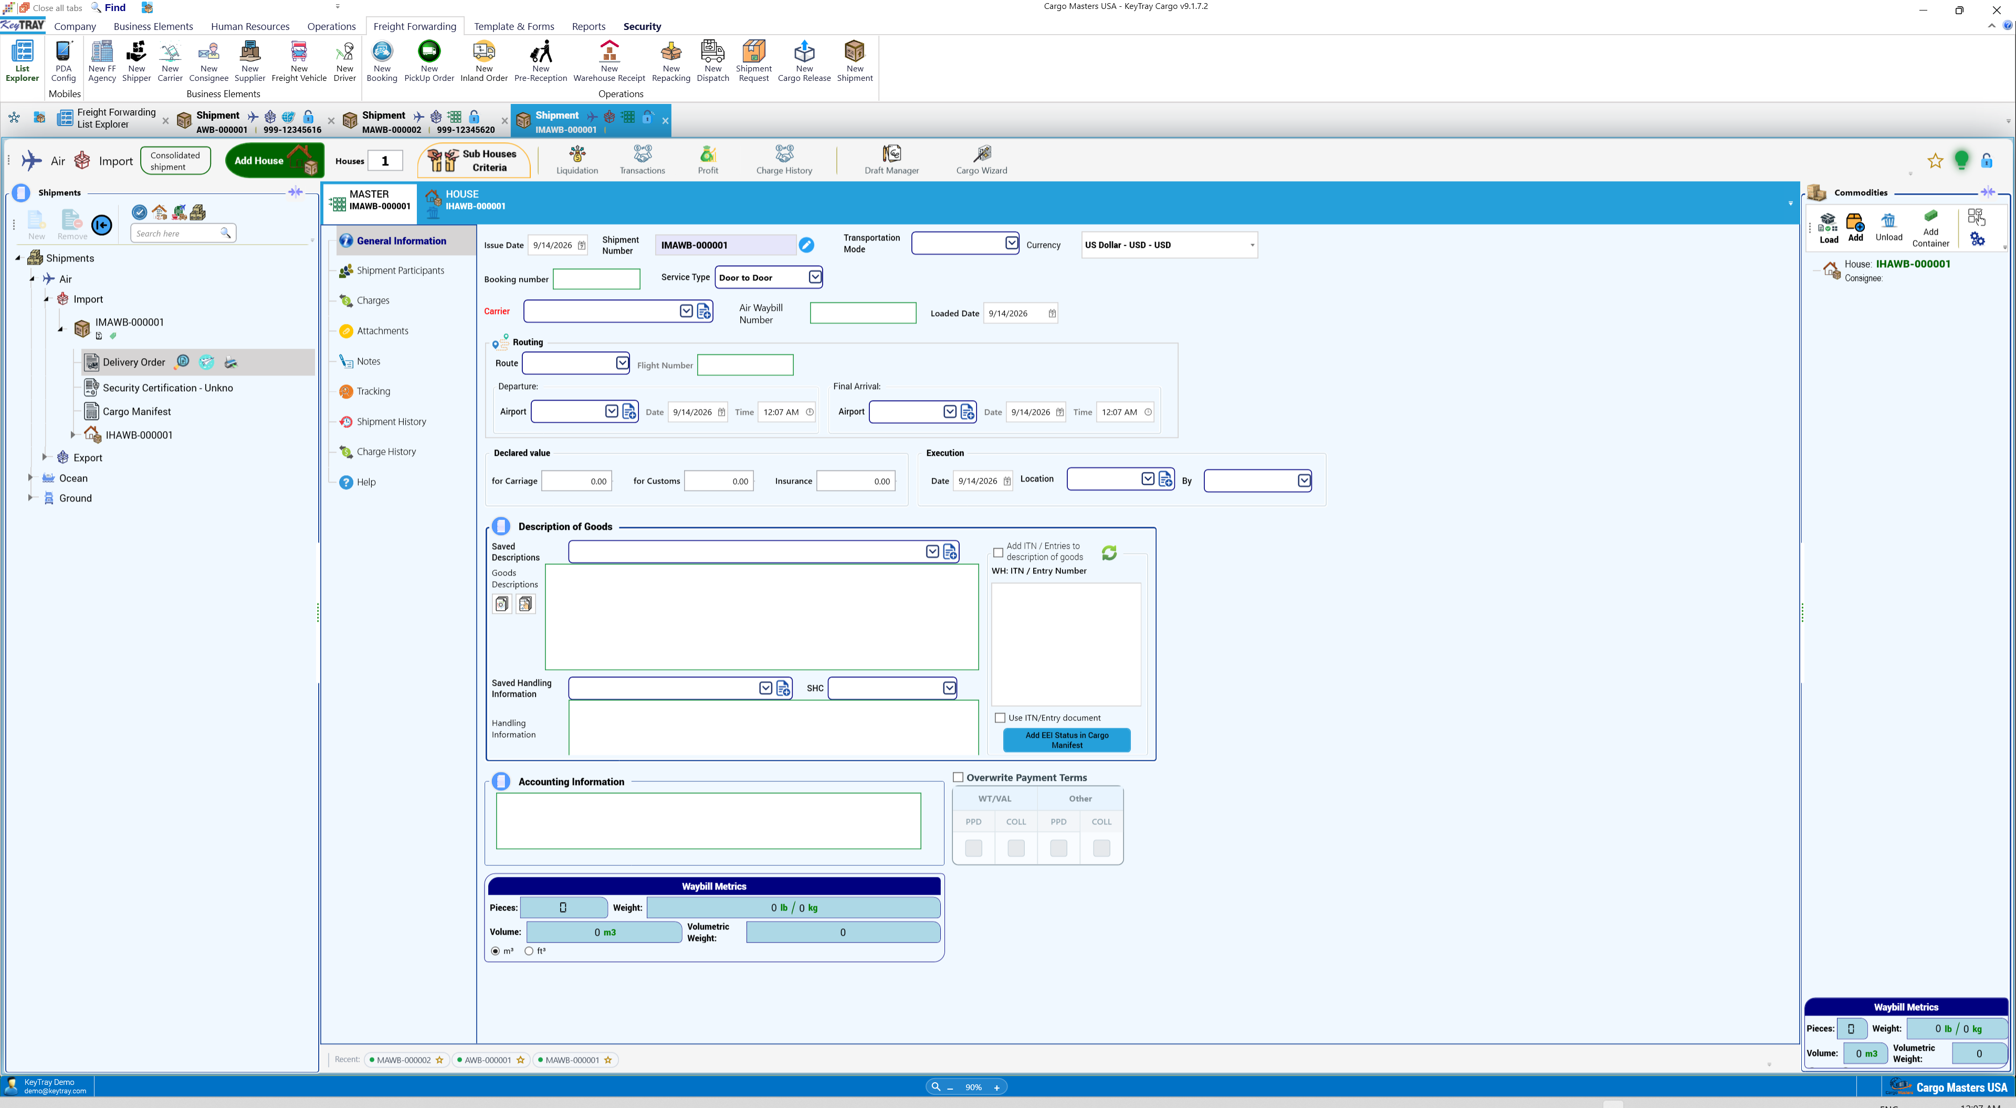Image resolution: width=2016 pixels, height=1108 pixels.
Task: Click the Load commodities icon
Action: (1828, 228)
